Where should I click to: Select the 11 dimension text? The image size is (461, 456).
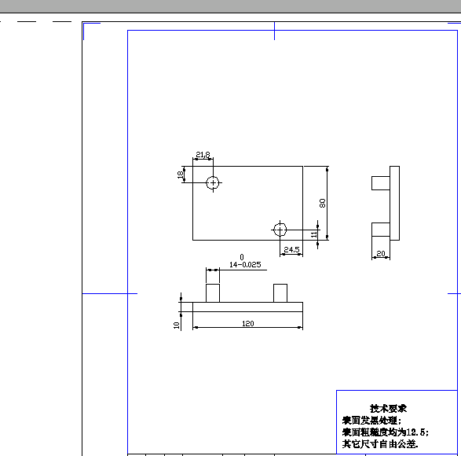point(313,234)
